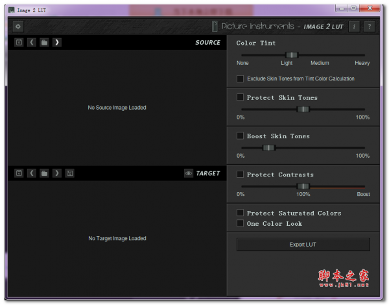This screenshot has width=389, height=305.
Task: Click the Image 2 LUT title bar app icon
Action: click(12, 10)
